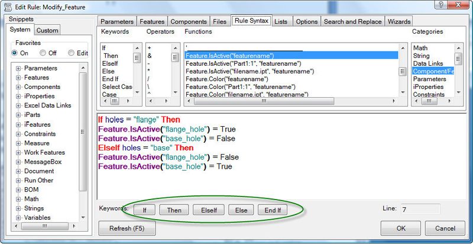Click Functions list scroll down arrow

(403, 93)
